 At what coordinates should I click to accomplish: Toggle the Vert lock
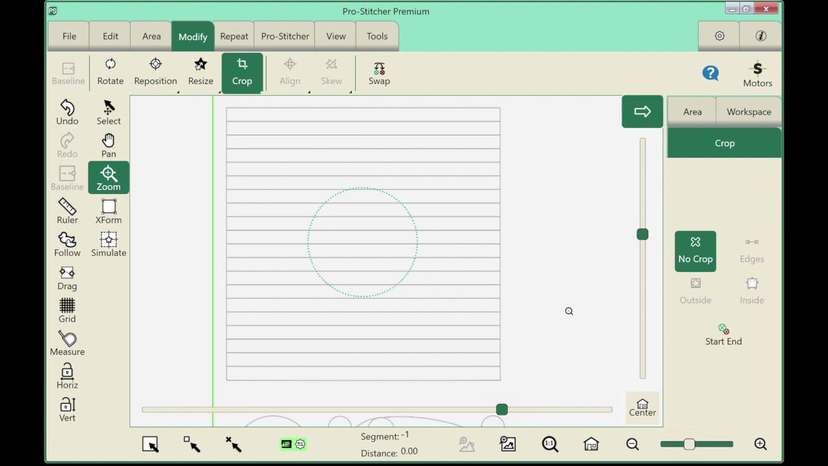click(67, 409)
